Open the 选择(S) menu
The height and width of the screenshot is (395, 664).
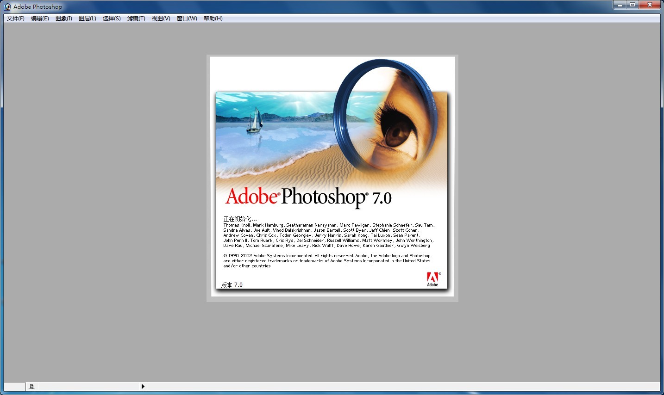point(112,19)
